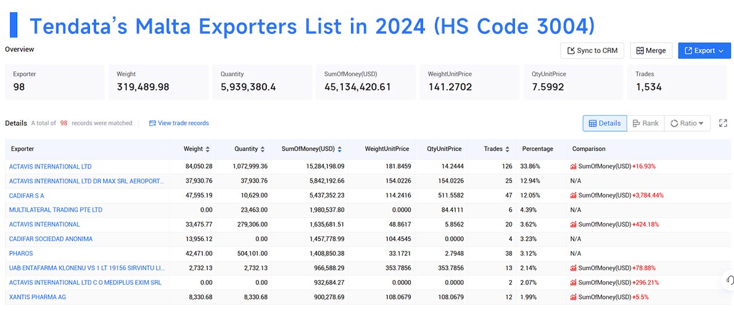Viewport: 734px width, 312px height.
Task: Click matched records count 98
Action: click(64, 123)
